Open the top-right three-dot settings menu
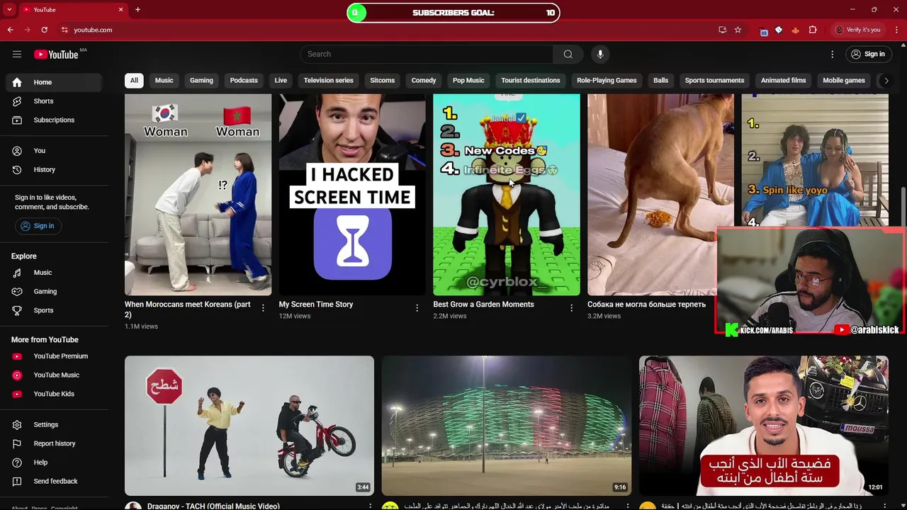Viewport: 907px width, 510px height. [833, 54]
